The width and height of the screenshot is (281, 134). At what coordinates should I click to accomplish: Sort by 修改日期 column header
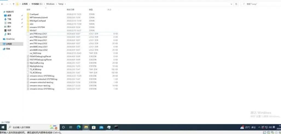pyautogui.click(x=70, y=10)
